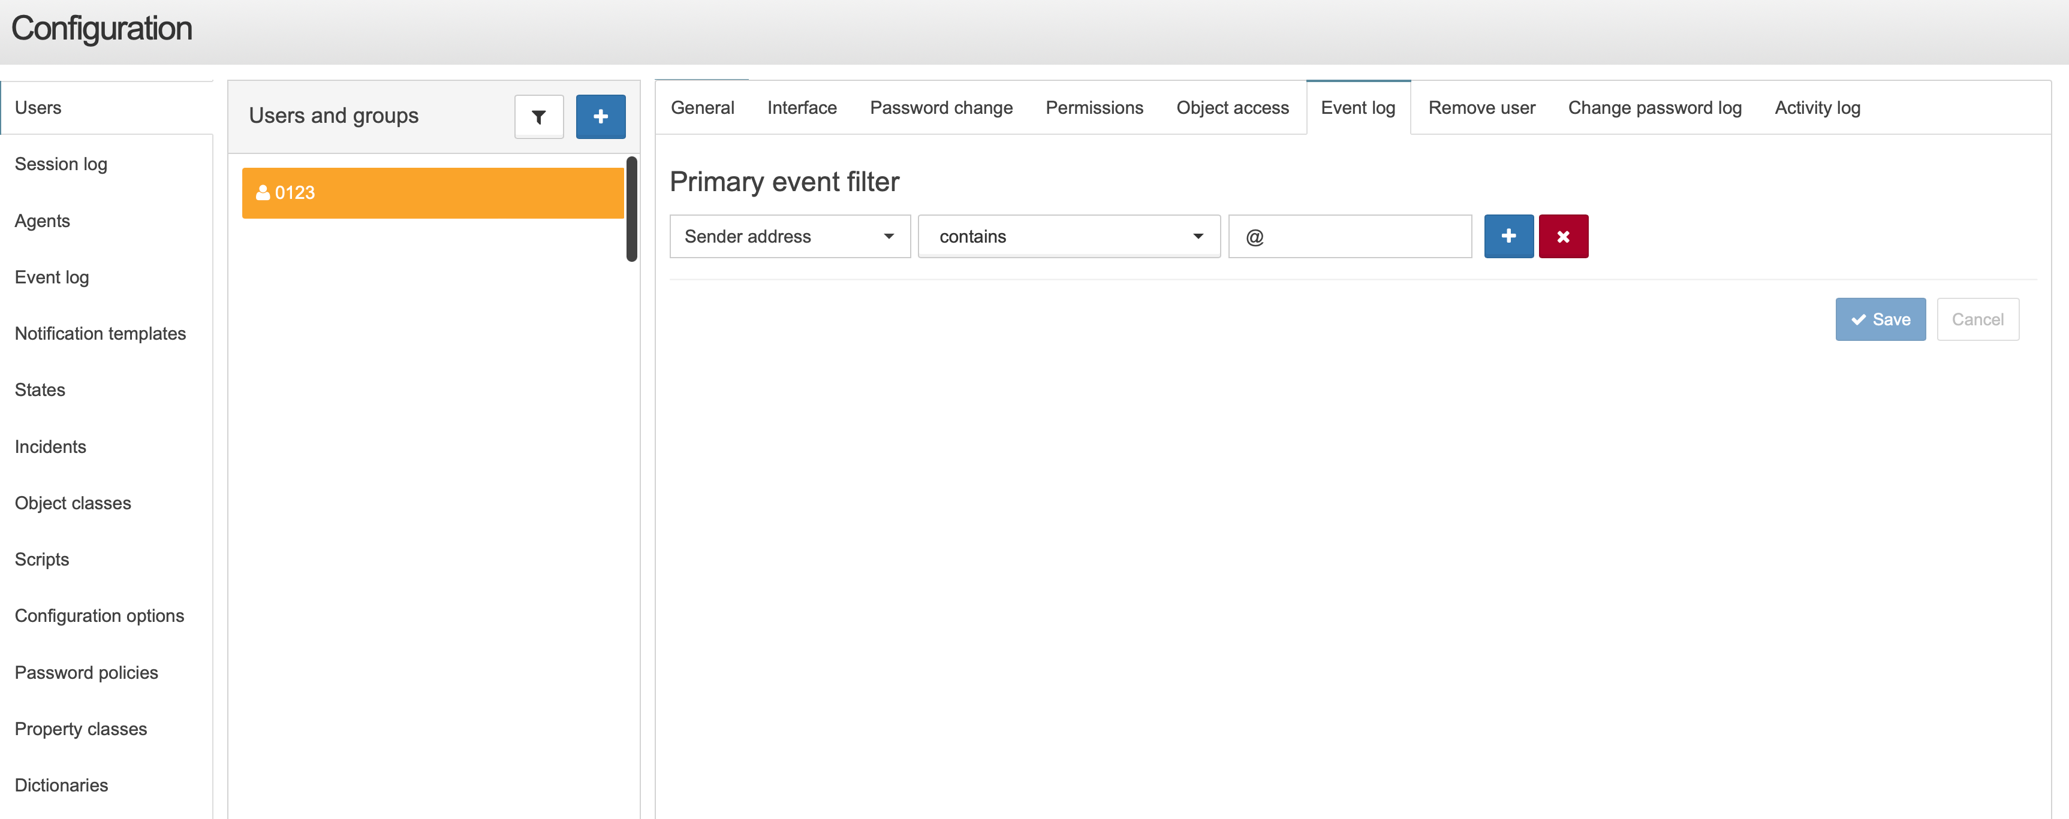Save the event filter settings
The image size is (2069, 819).
point(1880,319)
